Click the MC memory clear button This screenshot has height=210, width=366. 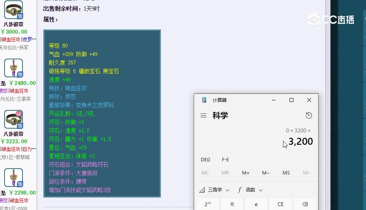point(205,173)
